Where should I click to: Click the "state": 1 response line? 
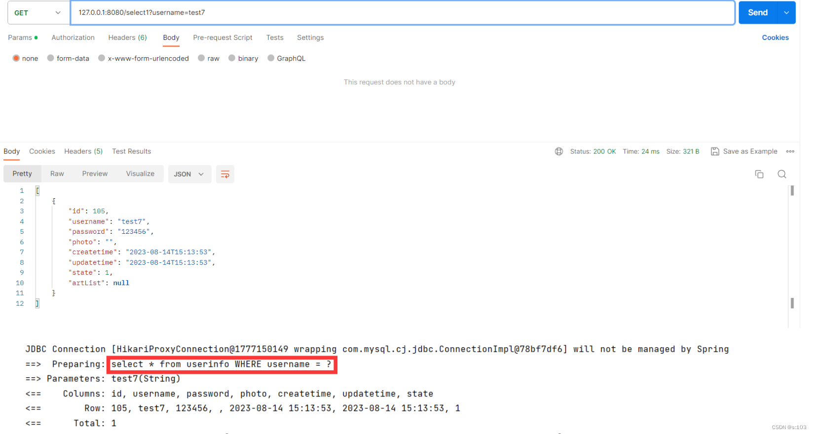pos(91,273)
